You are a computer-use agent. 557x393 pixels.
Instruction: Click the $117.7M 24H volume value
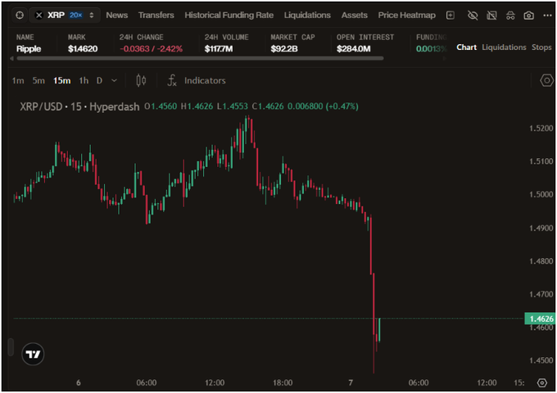tap(219, 48)
